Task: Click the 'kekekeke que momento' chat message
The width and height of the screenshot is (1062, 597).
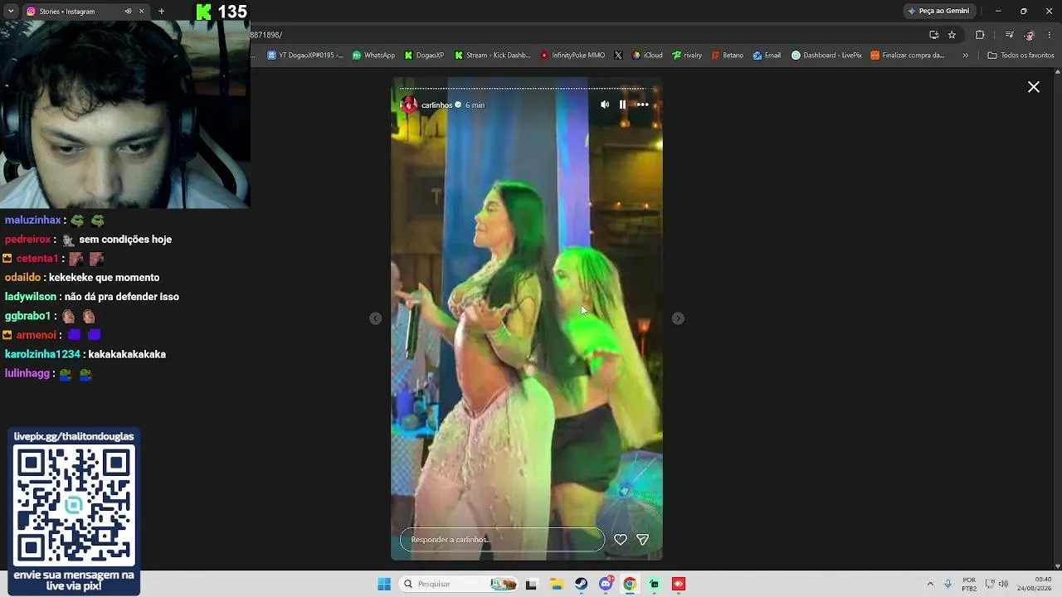Action: (x=104, y=278)
